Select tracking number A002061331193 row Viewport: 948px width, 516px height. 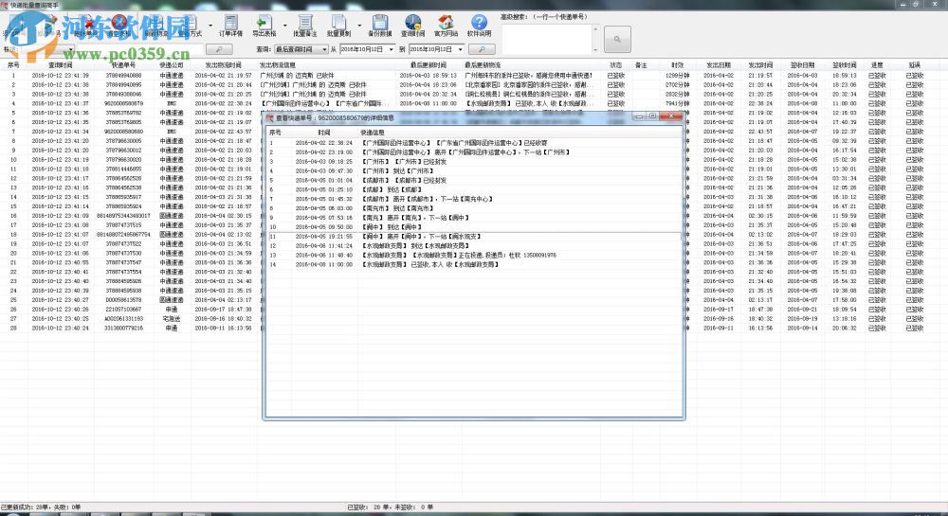click(x=123, y=319)
